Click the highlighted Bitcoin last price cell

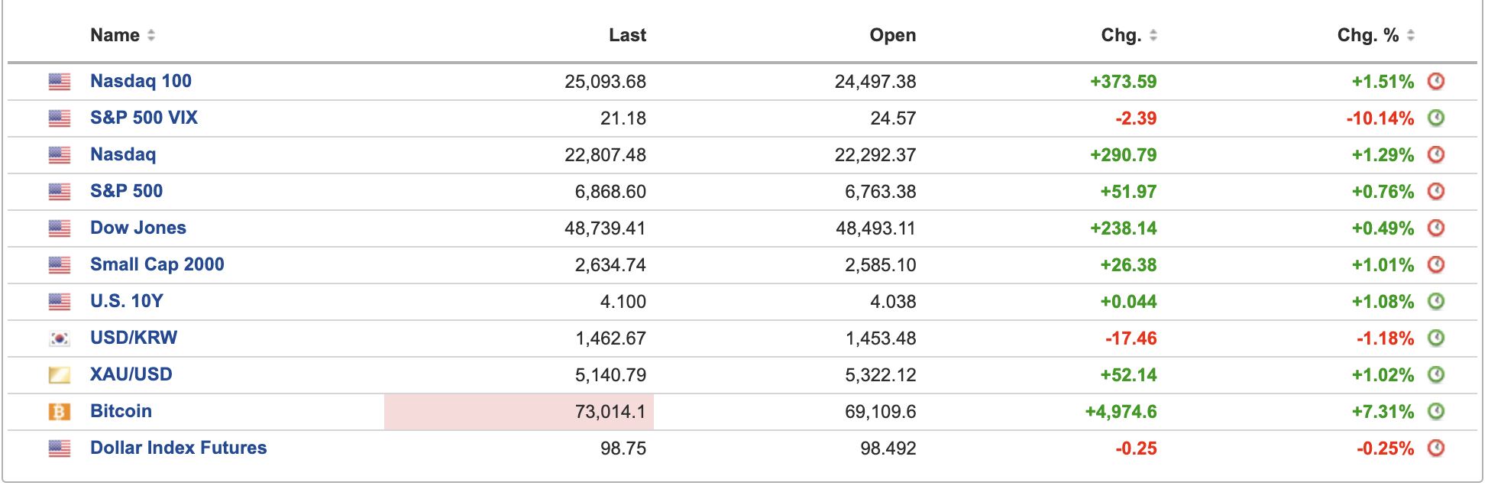519,412
